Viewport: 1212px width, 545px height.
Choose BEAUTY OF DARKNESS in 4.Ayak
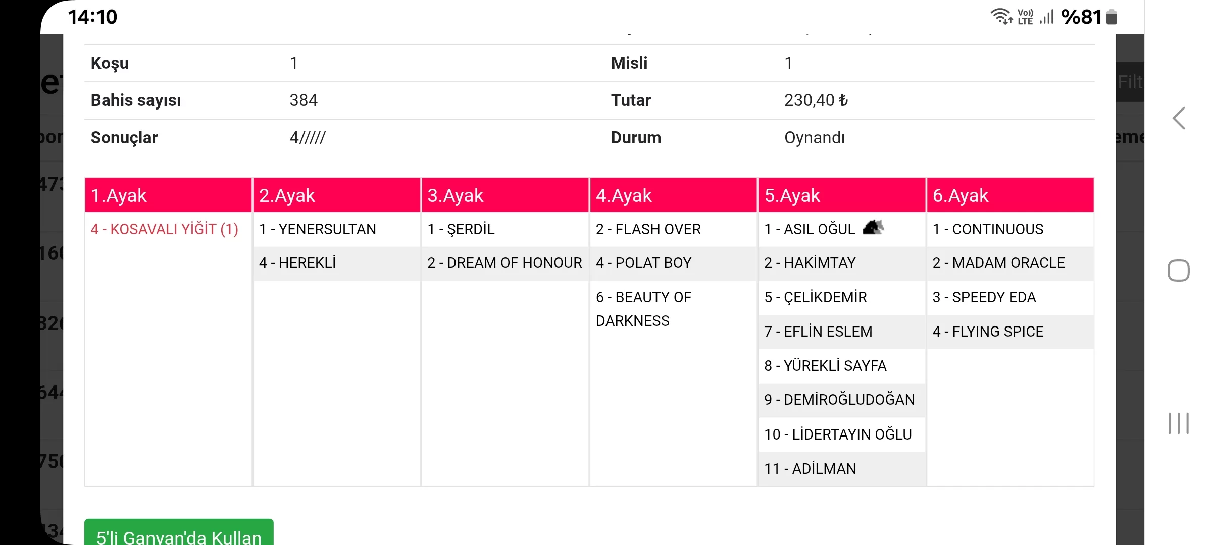(643, 309)
